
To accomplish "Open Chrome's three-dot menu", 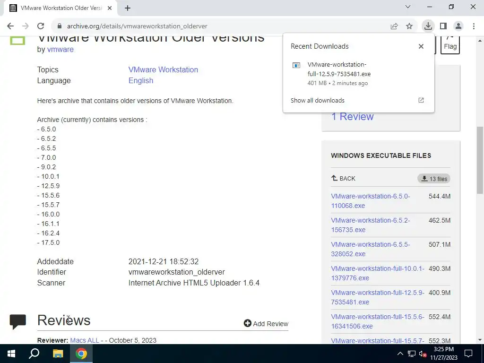I will click(474, 26).
